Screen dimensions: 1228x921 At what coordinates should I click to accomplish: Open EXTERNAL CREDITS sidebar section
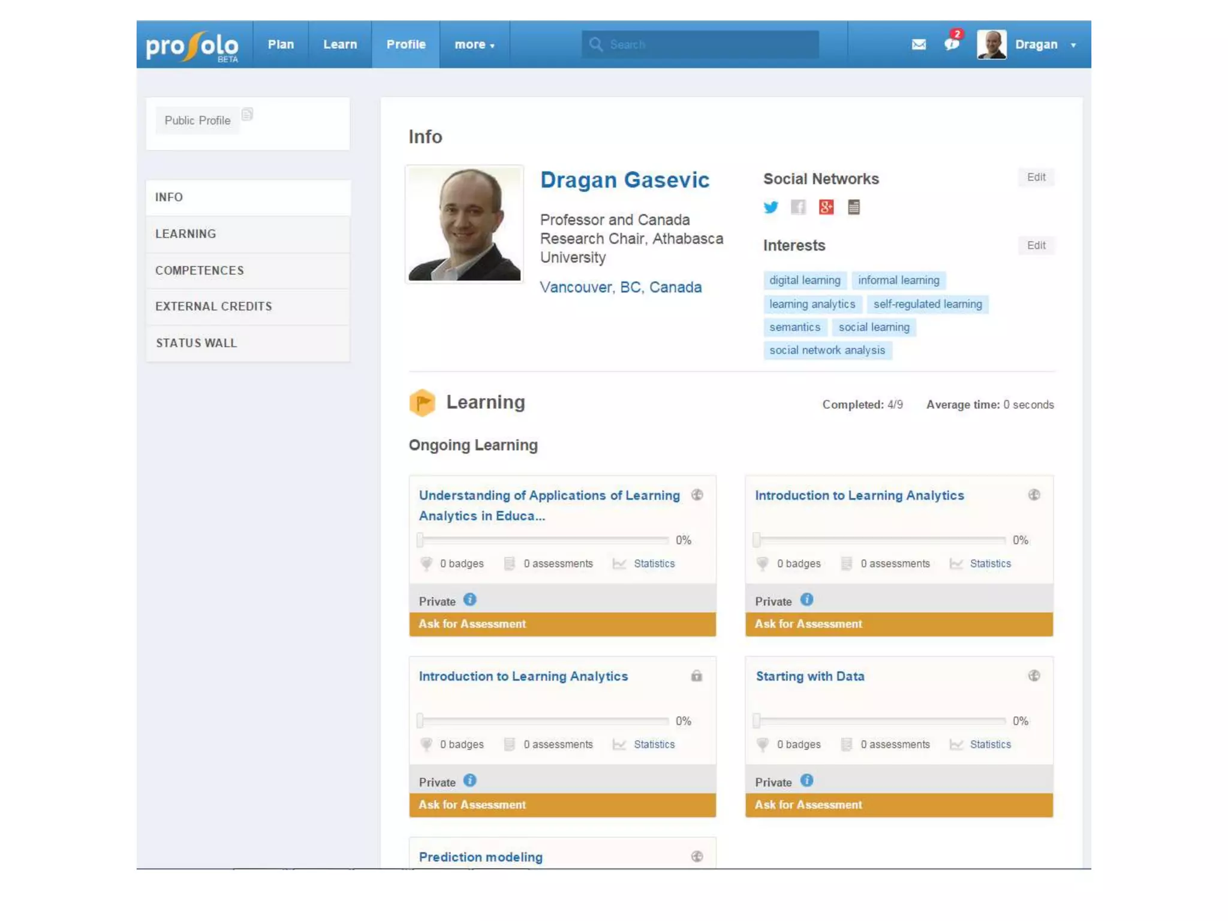[x=213, y=306]
